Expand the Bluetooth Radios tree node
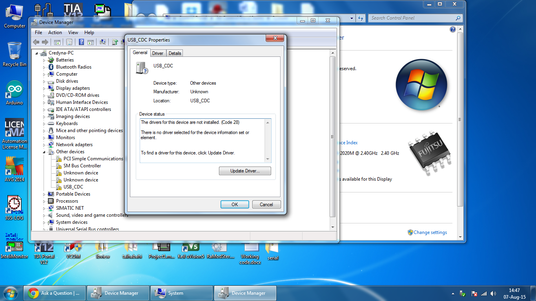Viewport: 536px width, 301px height. click(44, 67)
